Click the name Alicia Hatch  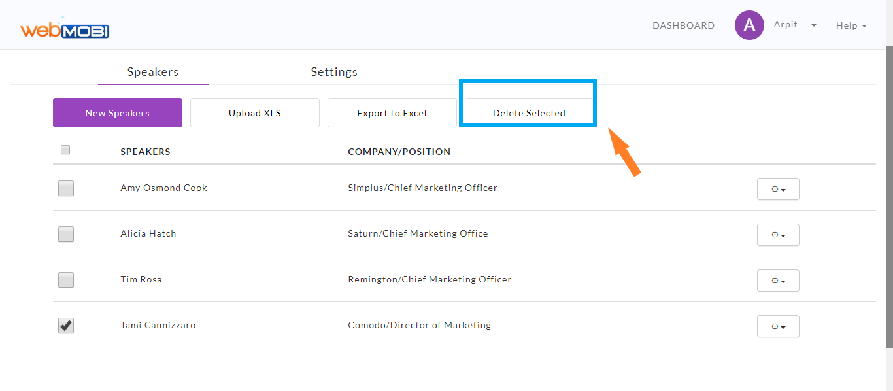click(148, 233)
